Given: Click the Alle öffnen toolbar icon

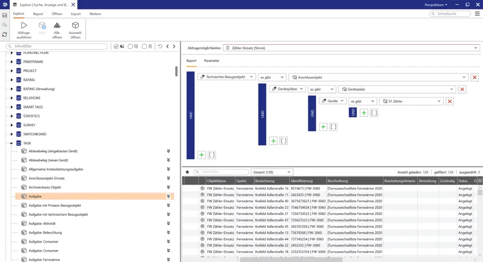Looking at the screenshot, I should pyautogui.click(x=57, y=30).
